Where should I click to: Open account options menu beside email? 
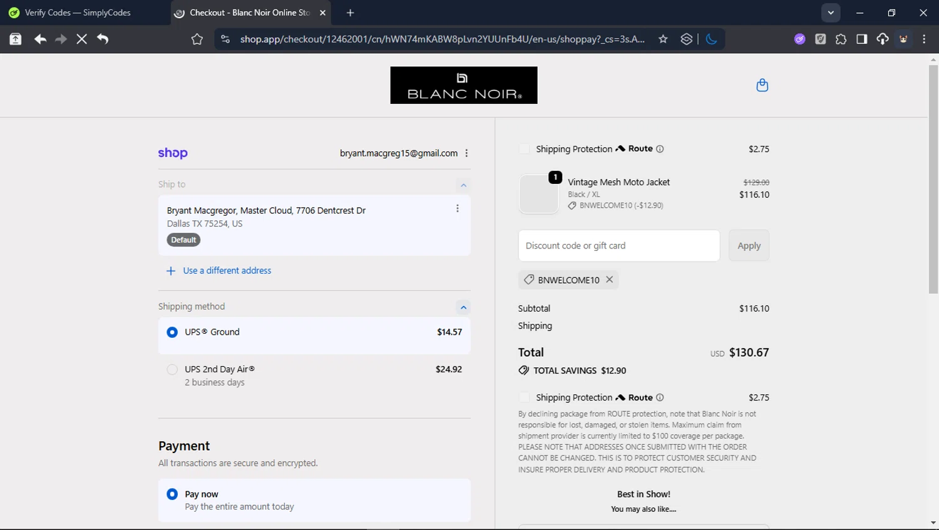tap(466, 153)
